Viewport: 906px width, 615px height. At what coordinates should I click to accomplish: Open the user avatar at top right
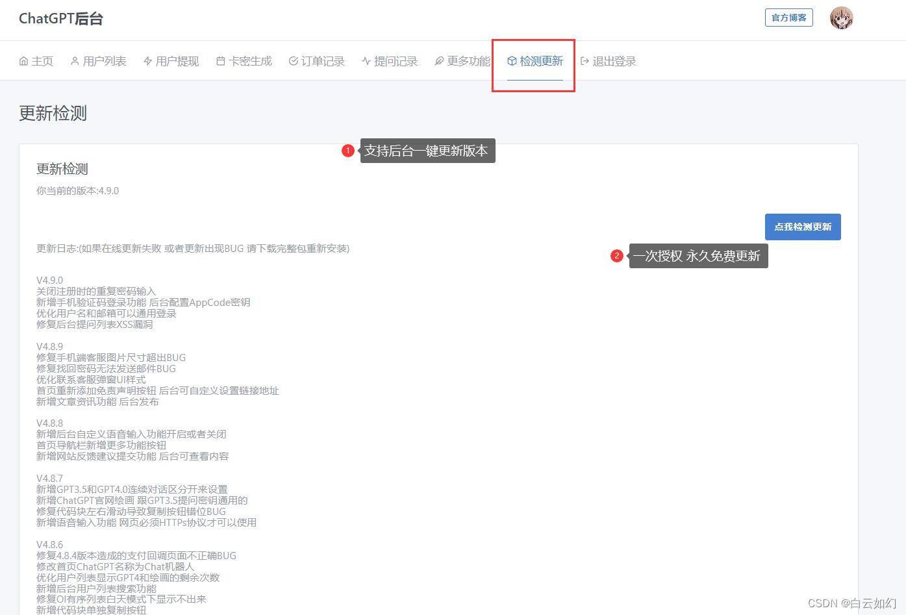coord(841,18)
